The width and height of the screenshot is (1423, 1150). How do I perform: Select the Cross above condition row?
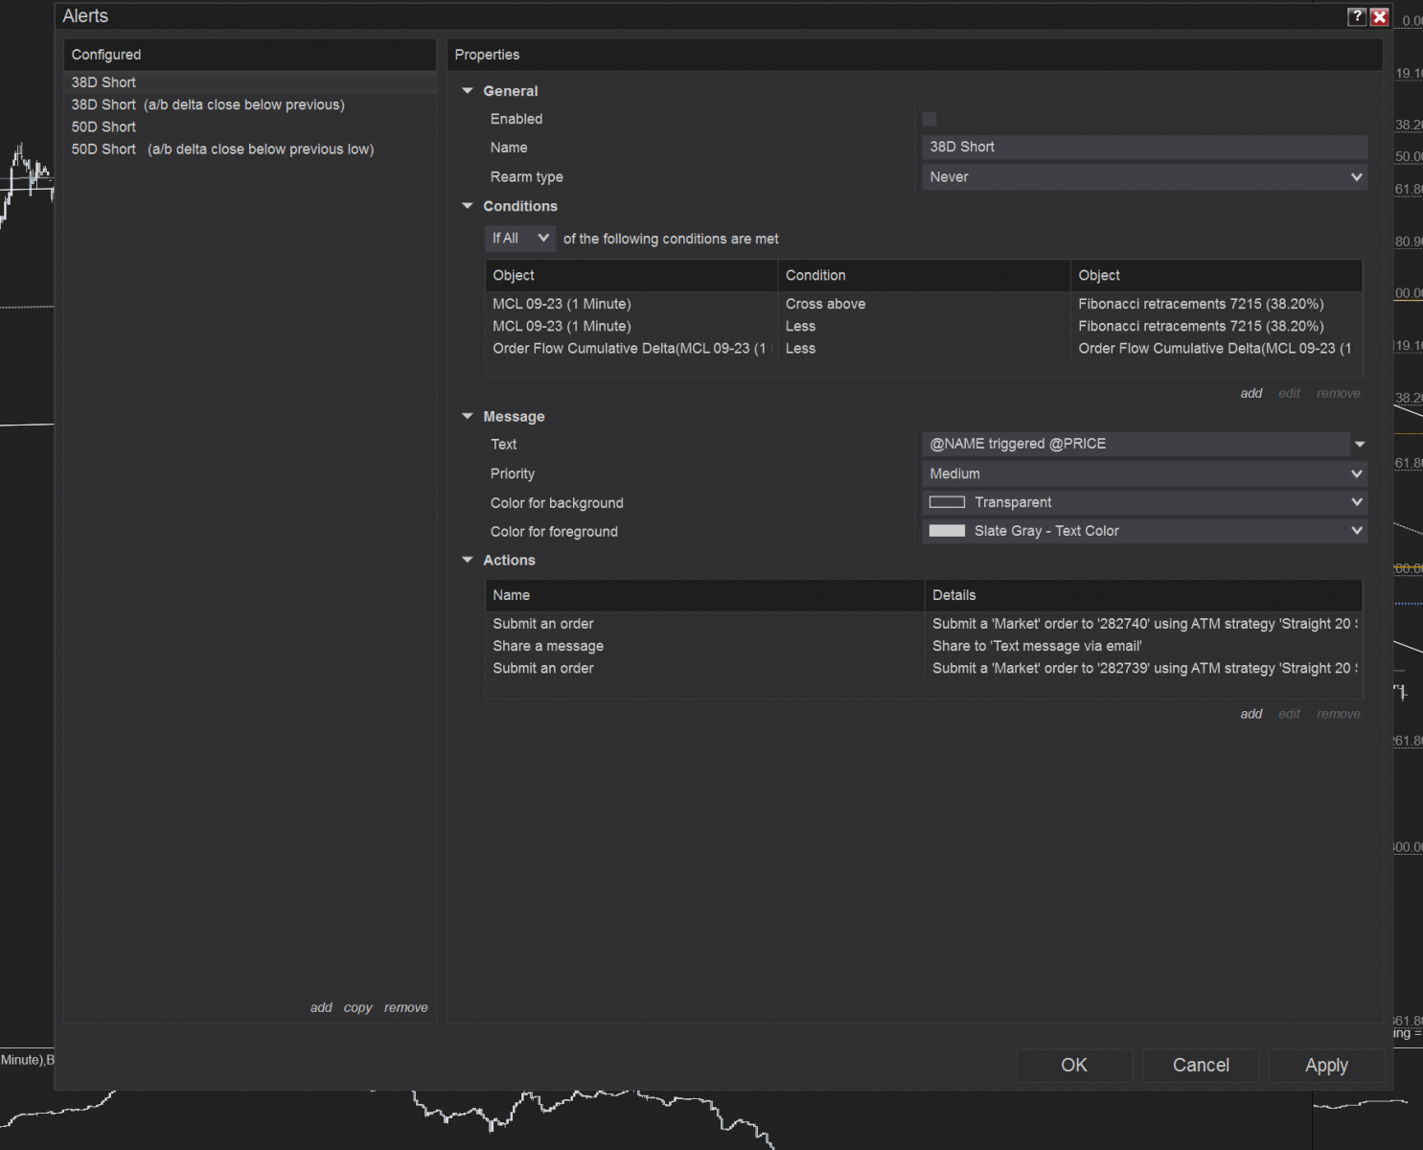pyautogui.click(x=924, y=304)
